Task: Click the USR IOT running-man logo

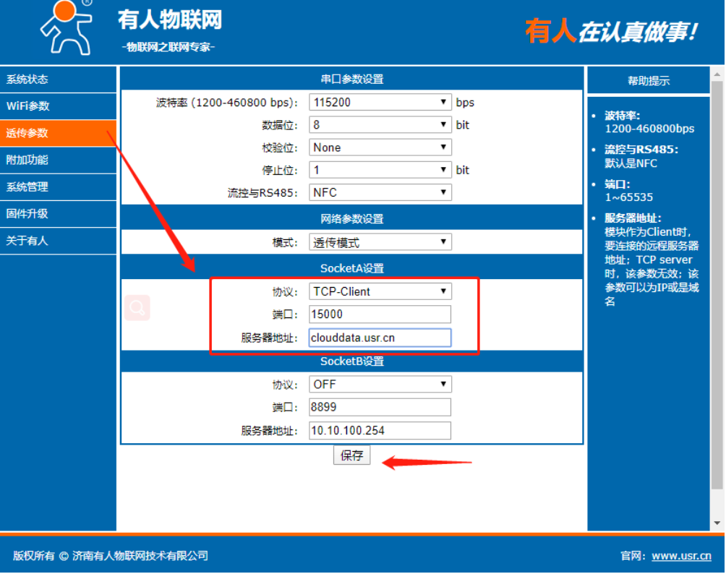Action: [67, 27]
